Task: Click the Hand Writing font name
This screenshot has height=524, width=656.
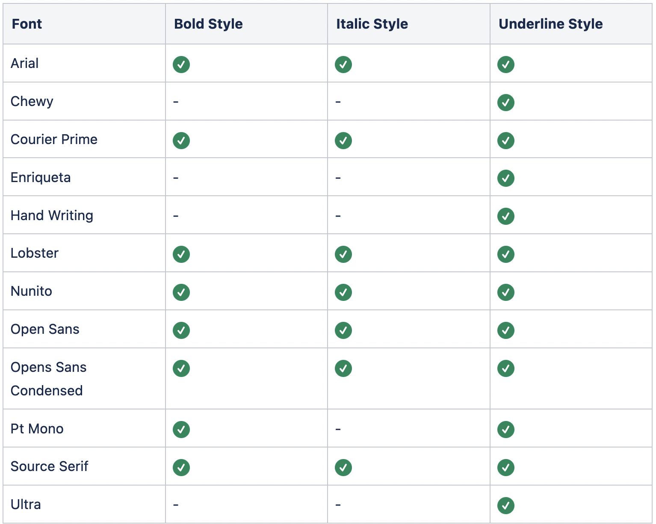Action: (52, 215)
